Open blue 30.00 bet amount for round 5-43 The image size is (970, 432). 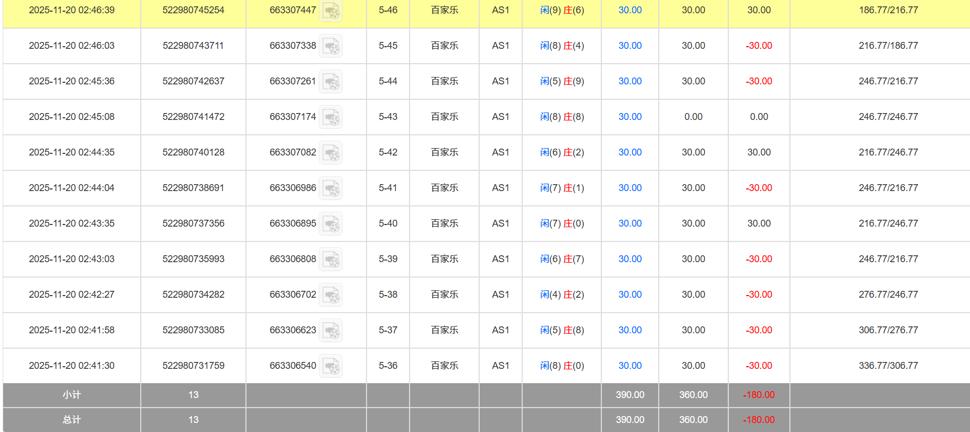coord(629,117)
